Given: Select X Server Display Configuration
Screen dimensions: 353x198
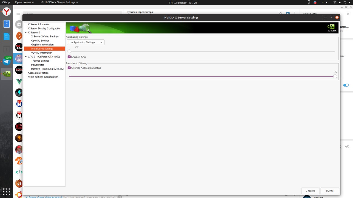Looking at the screenshot, I should click(x=44, y=29).
